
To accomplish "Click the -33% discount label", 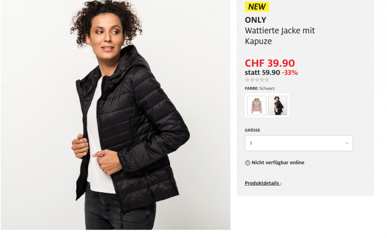I will [290, 73].
